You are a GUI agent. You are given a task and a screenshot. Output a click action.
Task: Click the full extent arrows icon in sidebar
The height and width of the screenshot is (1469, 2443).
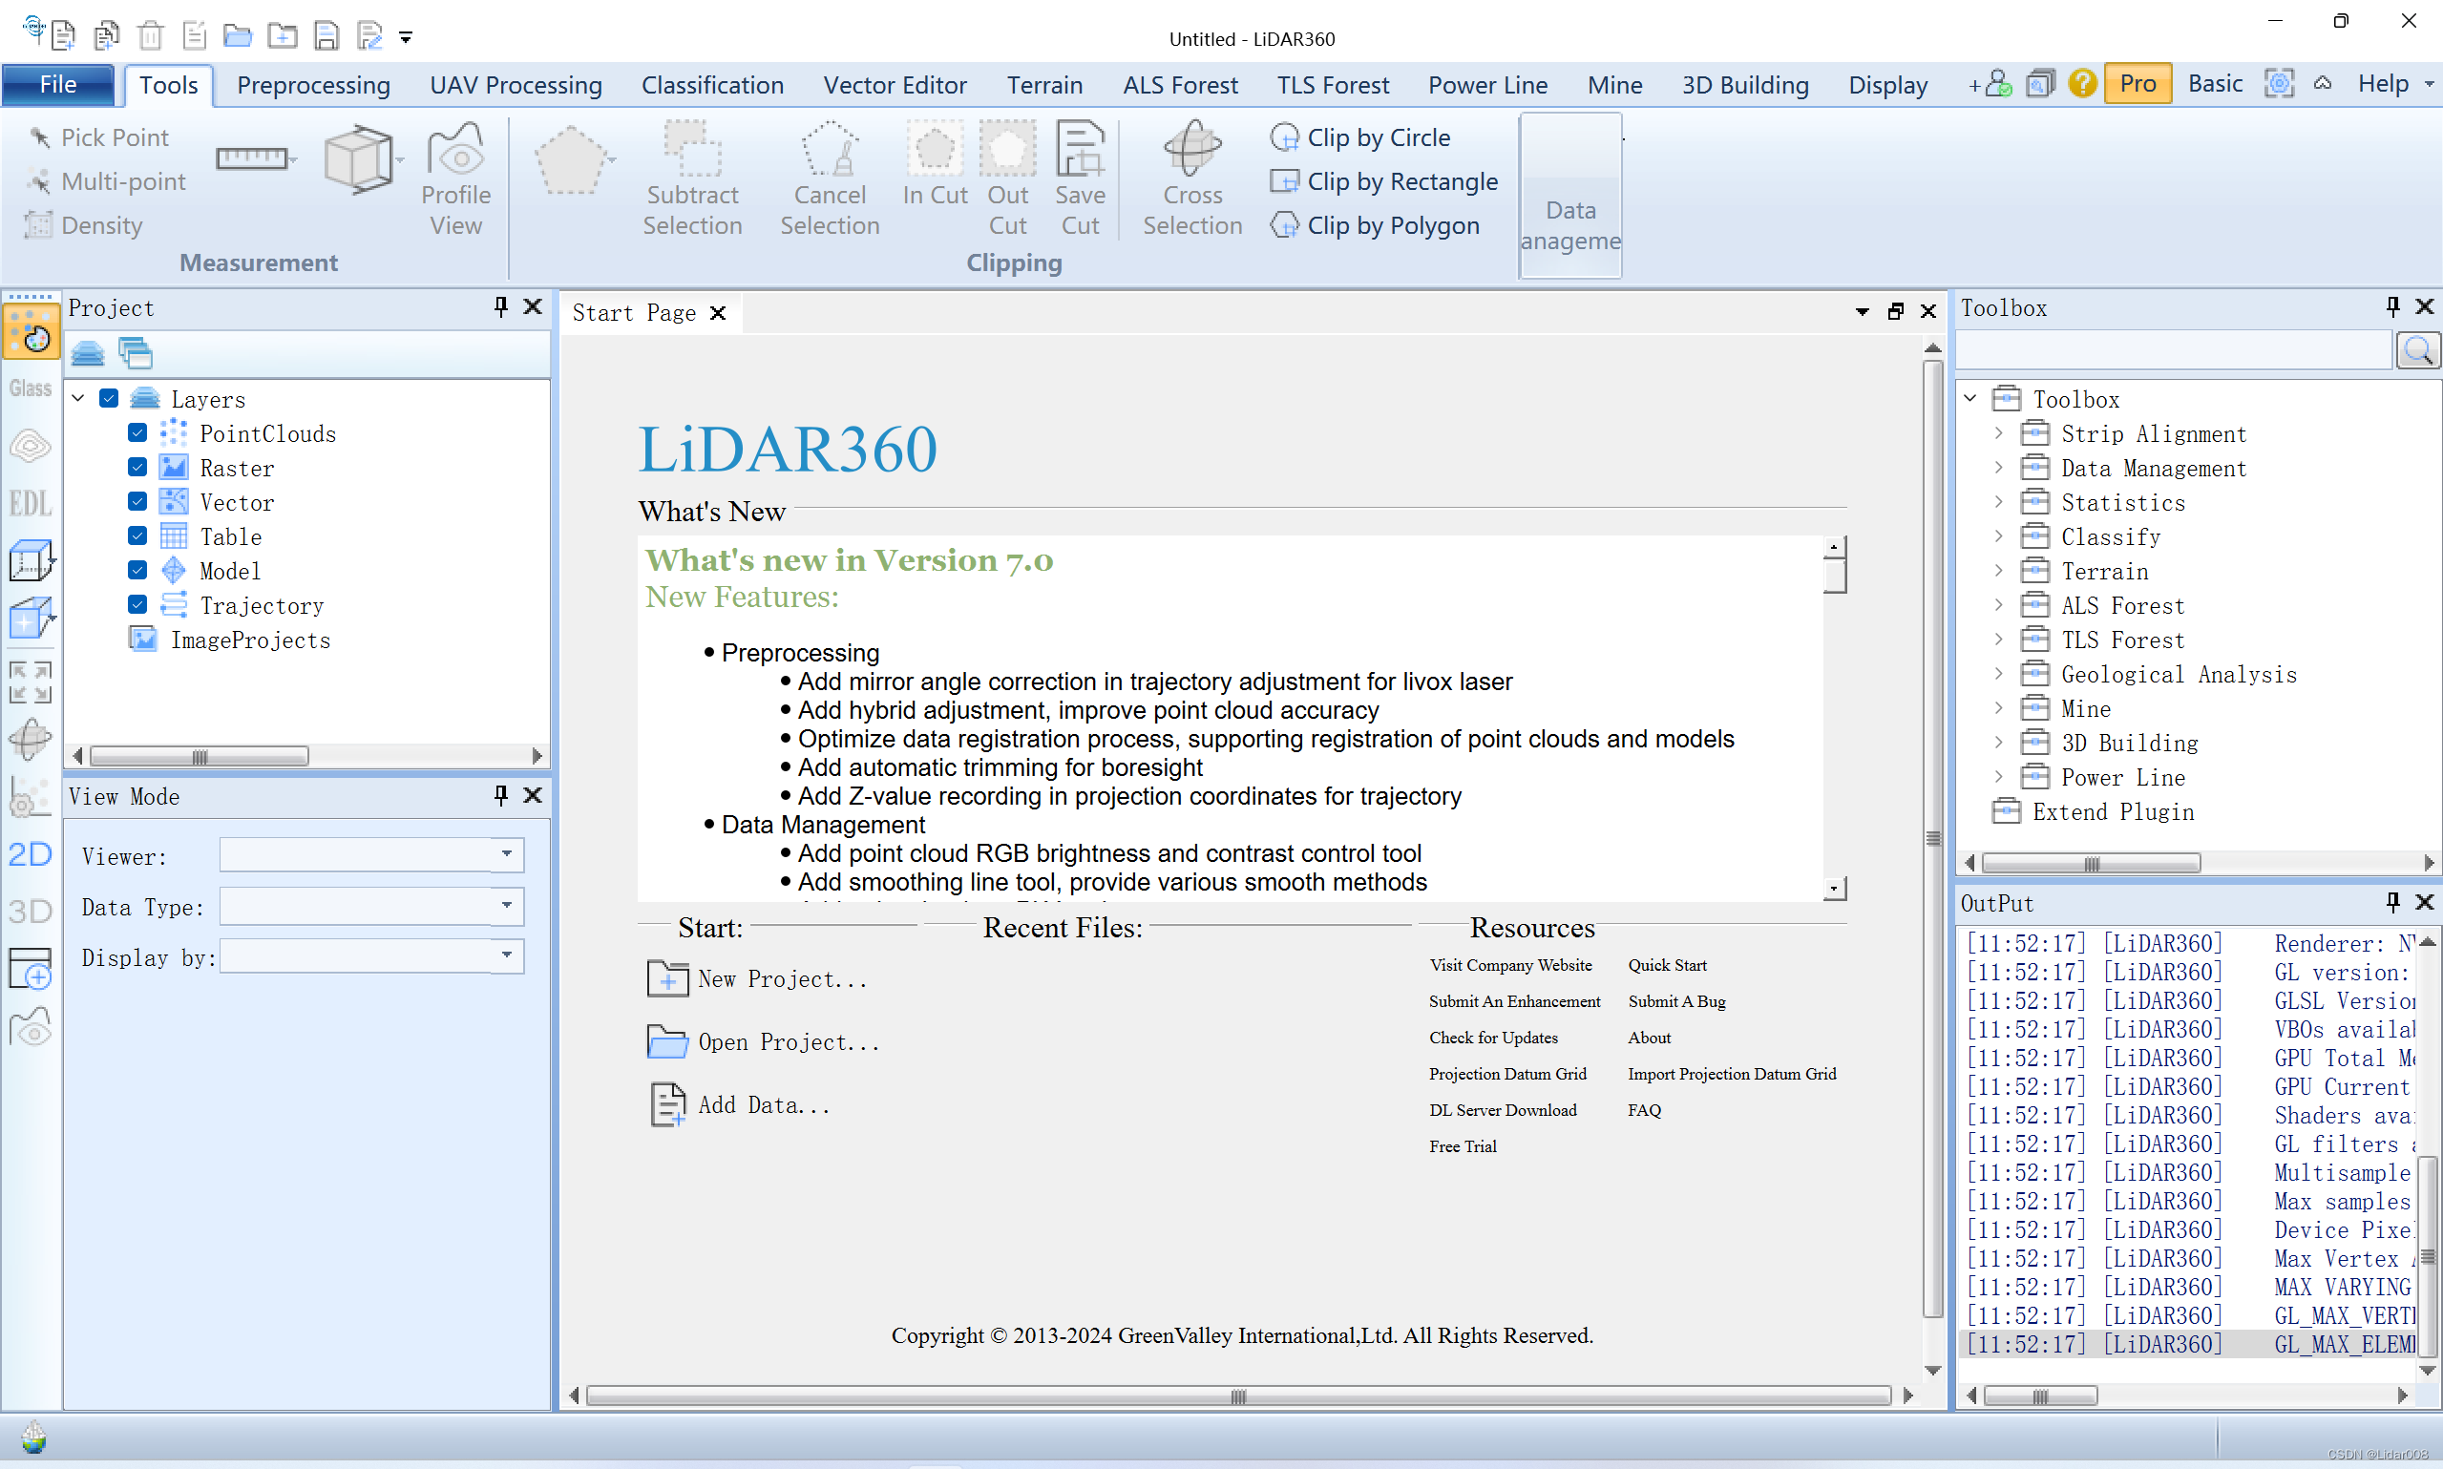point(31,682)
